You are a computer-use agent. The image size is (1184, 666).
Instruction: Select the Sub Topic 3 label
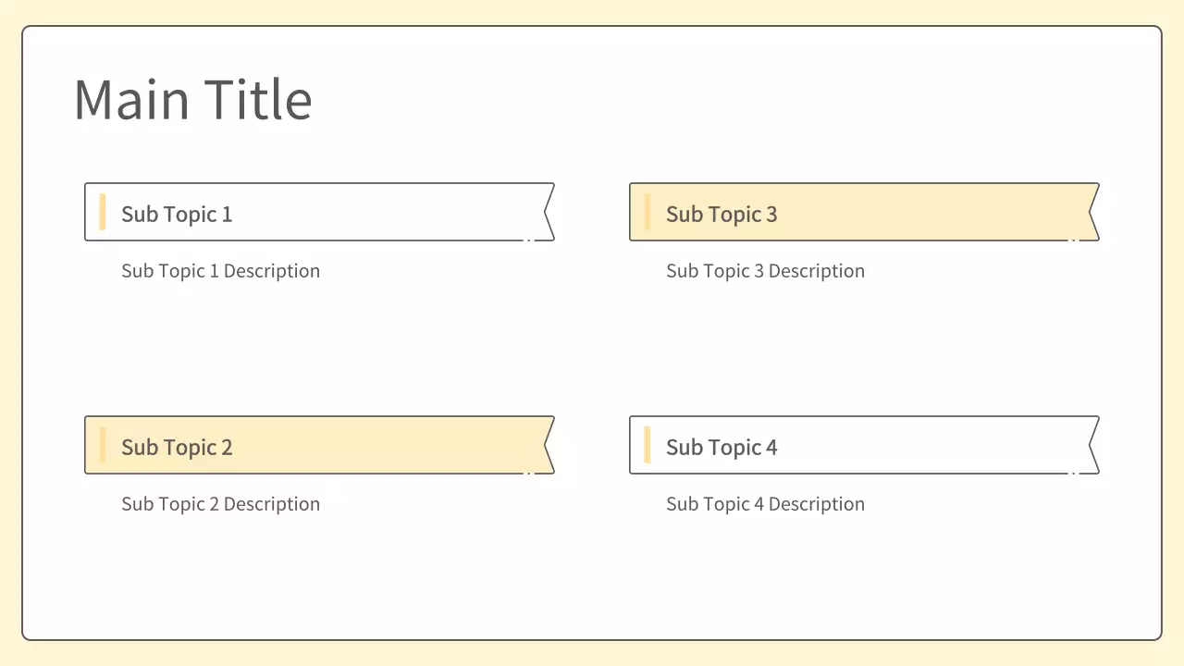point(721,214)
